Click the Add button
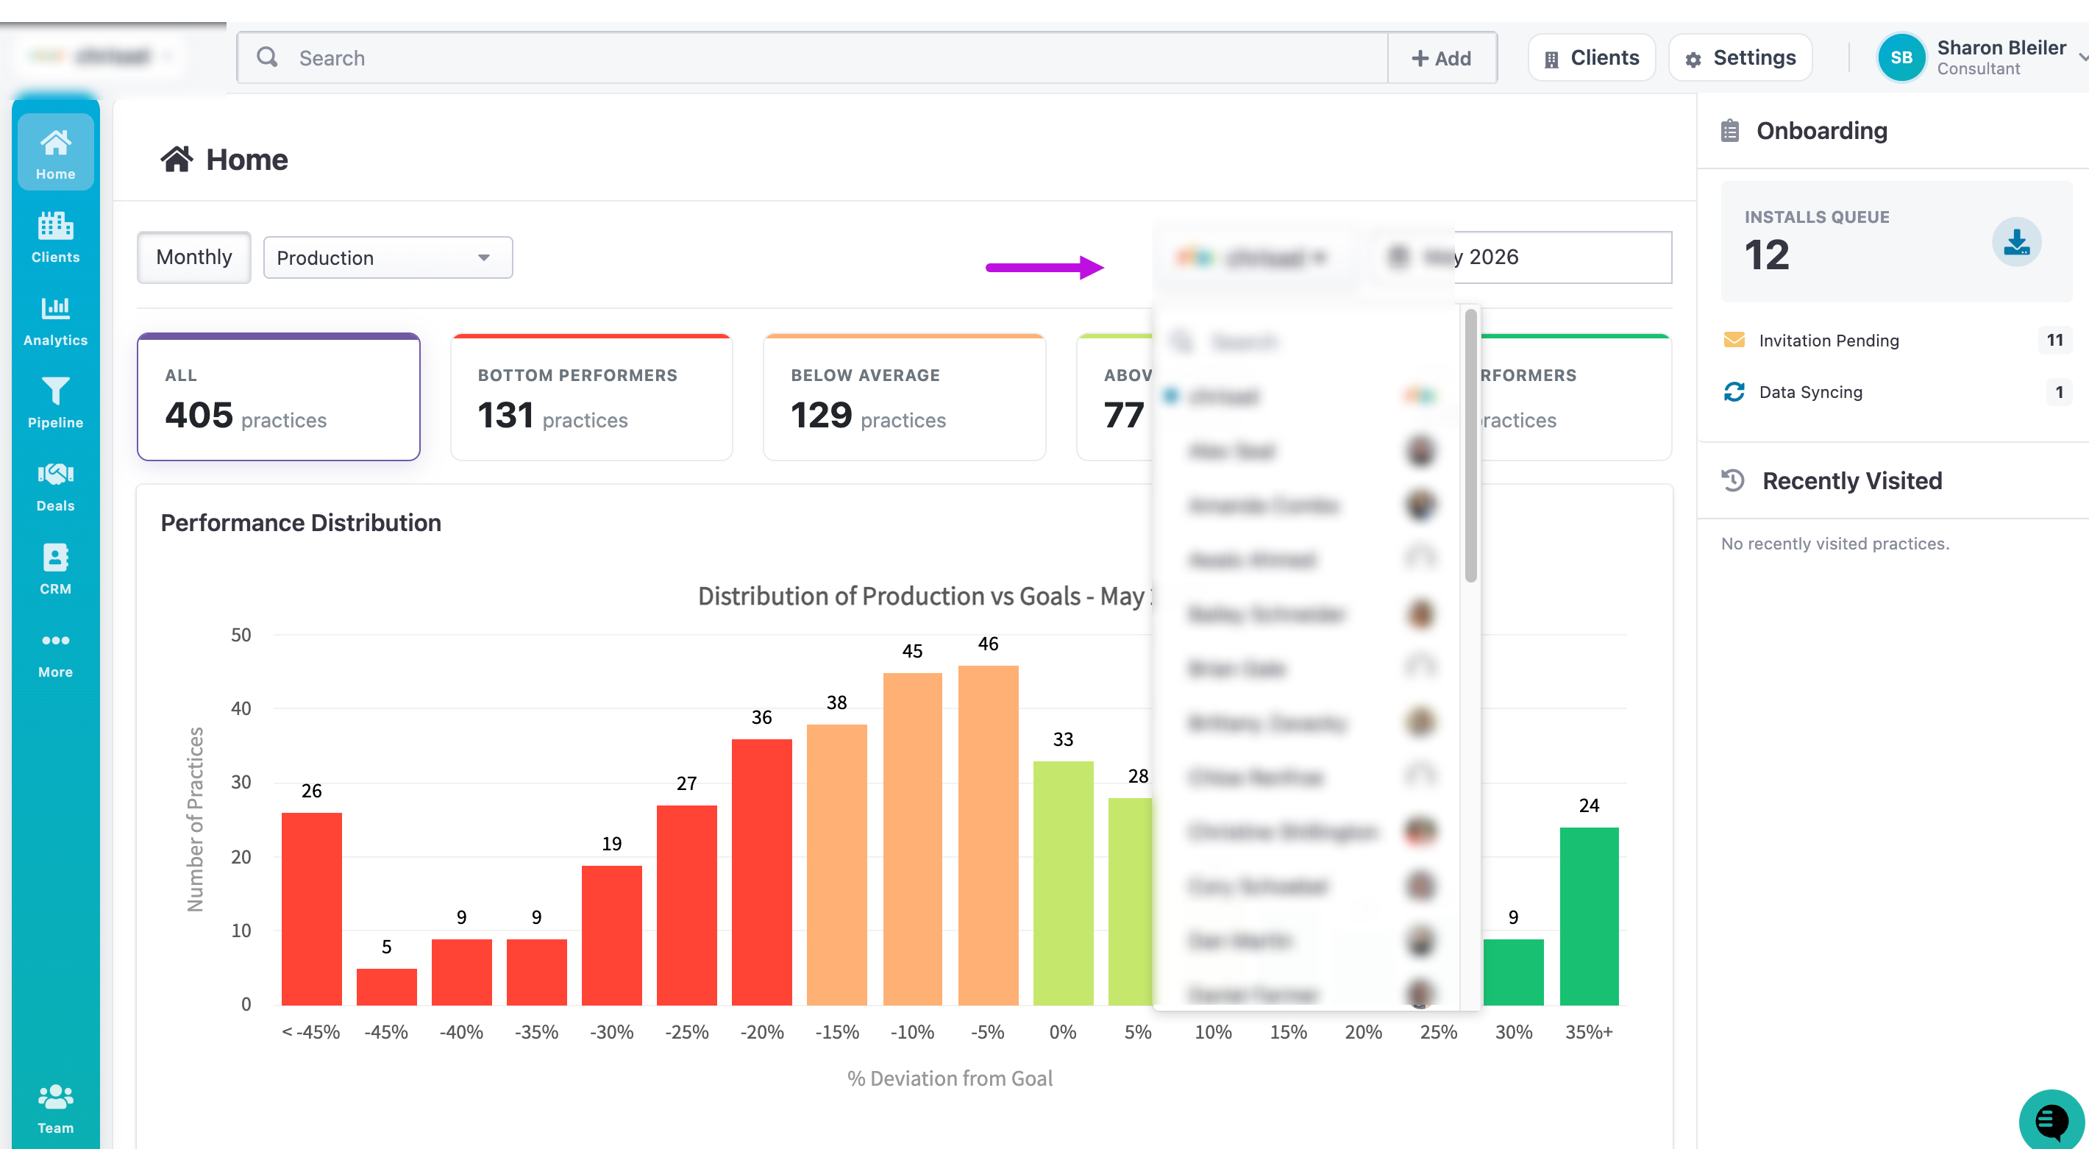Image resolution: width=2089 pixels, height=1149 pixels. (1441, 58)
